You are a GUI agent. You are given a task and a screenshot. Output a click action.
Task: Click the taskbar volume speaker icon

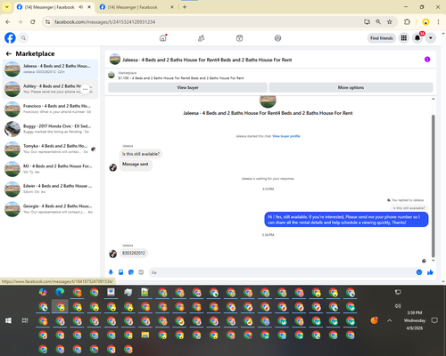pos(398,306)
